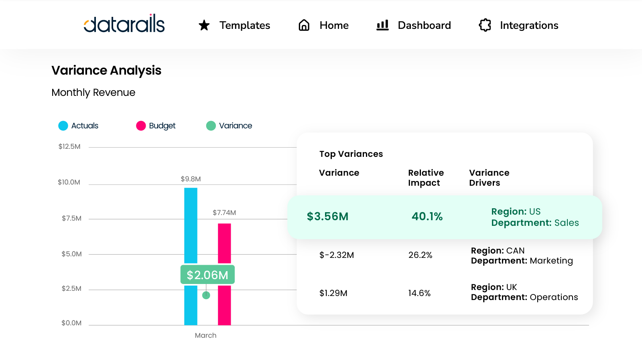Toggle the Actuals legend series
The image size is (642, 361).
pos(85,126)
